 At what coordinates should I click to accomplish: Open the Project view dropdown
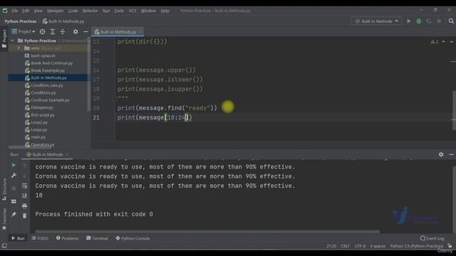click(x=24, y=31)
